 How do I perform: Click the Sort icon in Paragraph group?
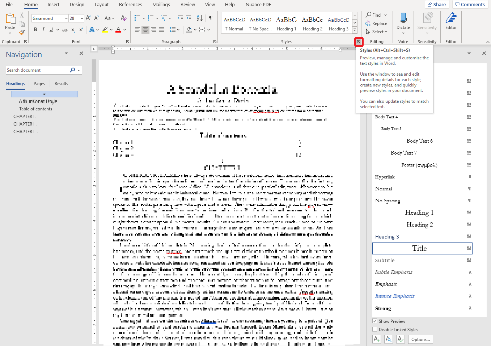(199, 18)
